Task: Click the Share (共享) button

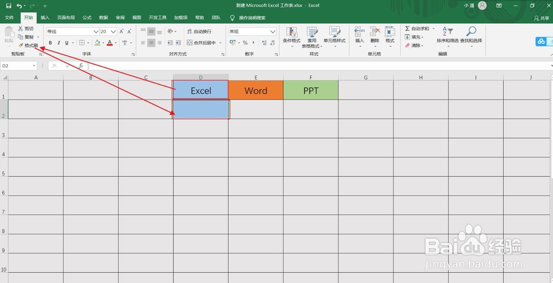Action: 542,18
